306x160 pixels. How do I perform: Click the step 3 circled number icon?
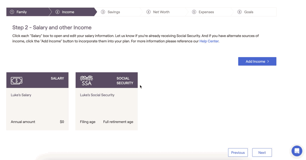click(103, 12)
